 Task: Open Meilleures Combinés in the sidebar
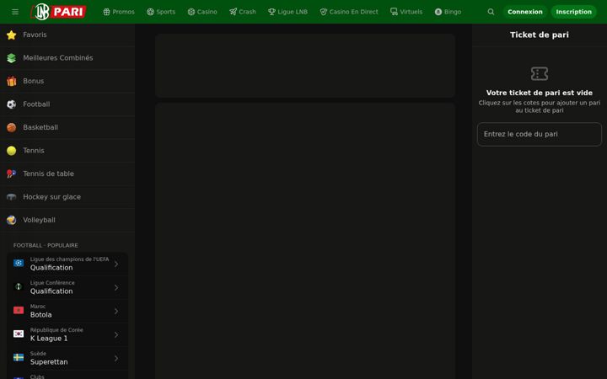[x=67, y=58]
